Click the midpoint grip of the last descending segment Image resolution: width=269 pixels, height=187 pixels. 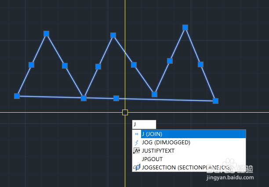pyautogui.click(x=200, y=64)
